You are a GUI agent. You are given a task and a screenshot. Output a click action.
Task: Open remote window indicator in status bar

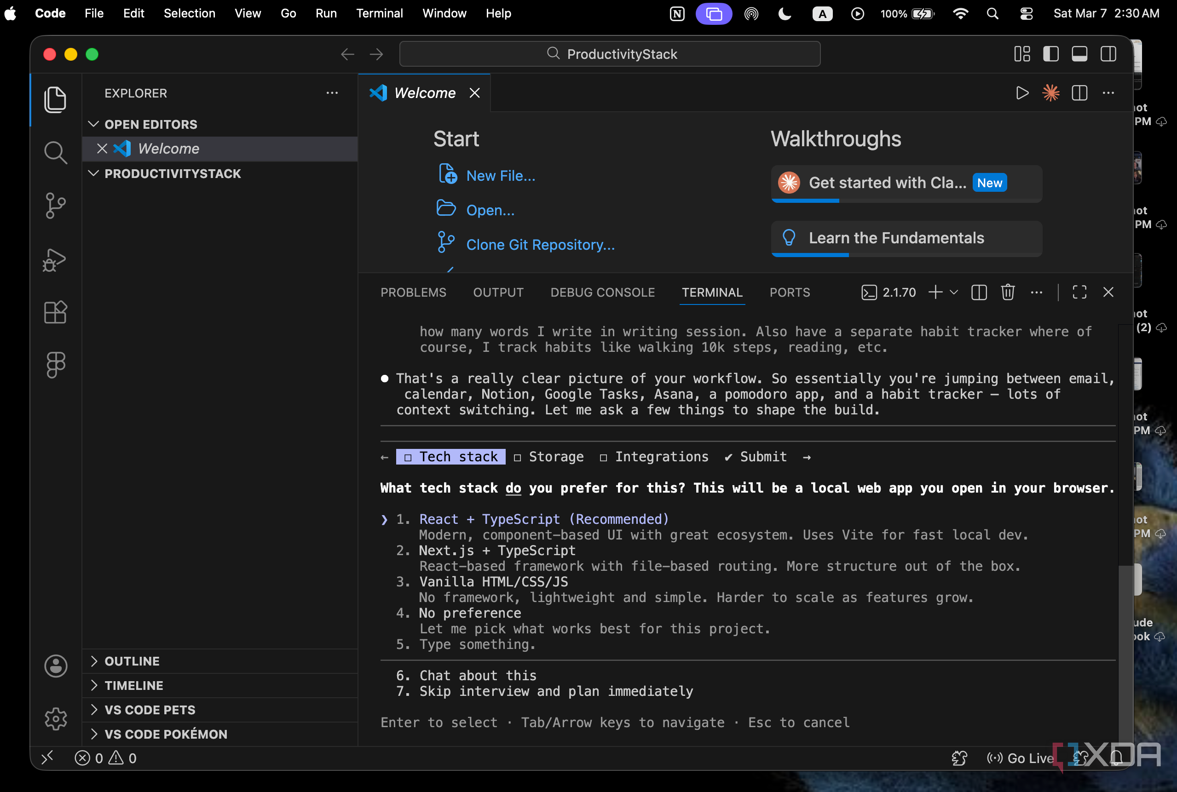(x=47, y=758)
